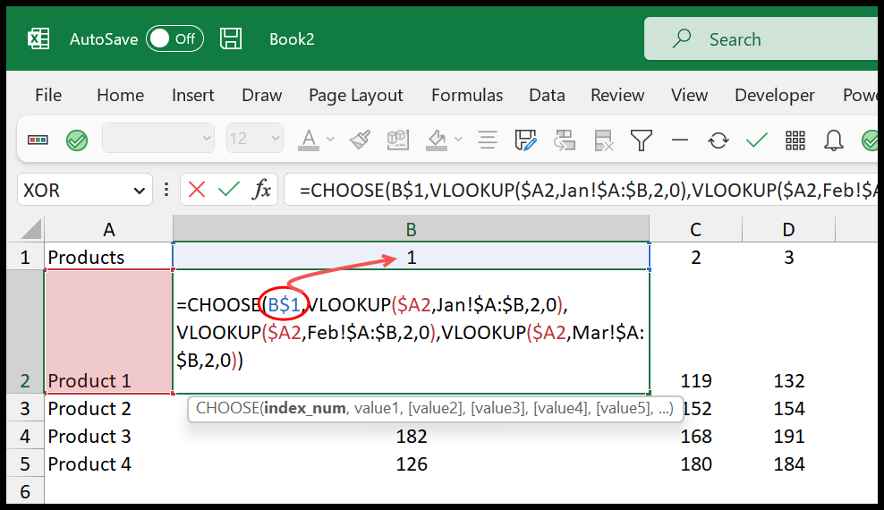This screenshot has width=884, height=510.
Task: Click cell D1 containing 3
Action: click(x=788, y=257)
